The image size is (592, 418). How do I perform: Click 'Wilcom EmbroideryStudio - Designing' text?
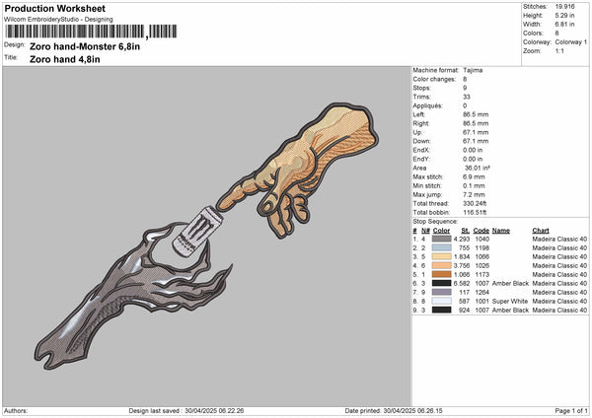coord(58,20)
